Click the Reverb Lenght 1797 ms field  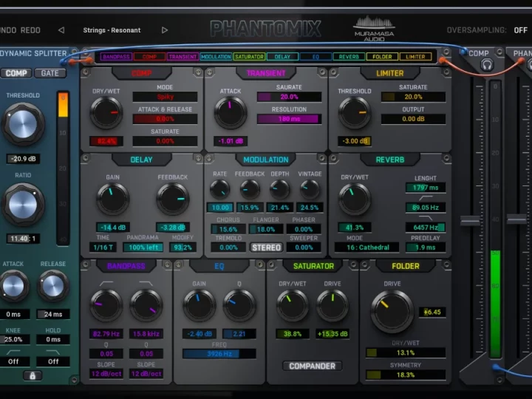426,188
